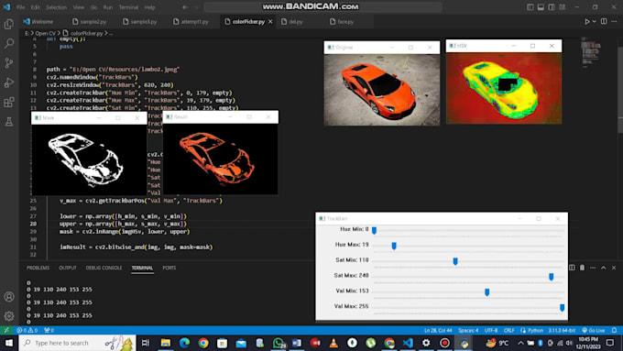
Task: Open Google Chrome from taskbar
Action: click(x=203, y=343)
